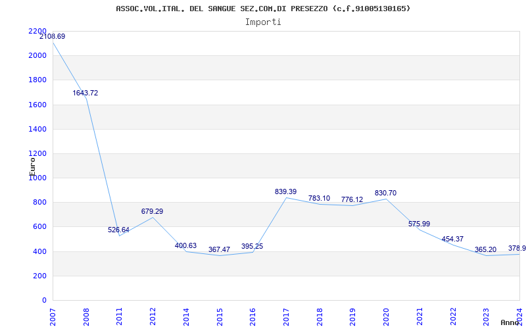The width and height of the screenshot is (526, 329).
Task: Click the 2019 x-axis year label
Action: click(353, 317)
